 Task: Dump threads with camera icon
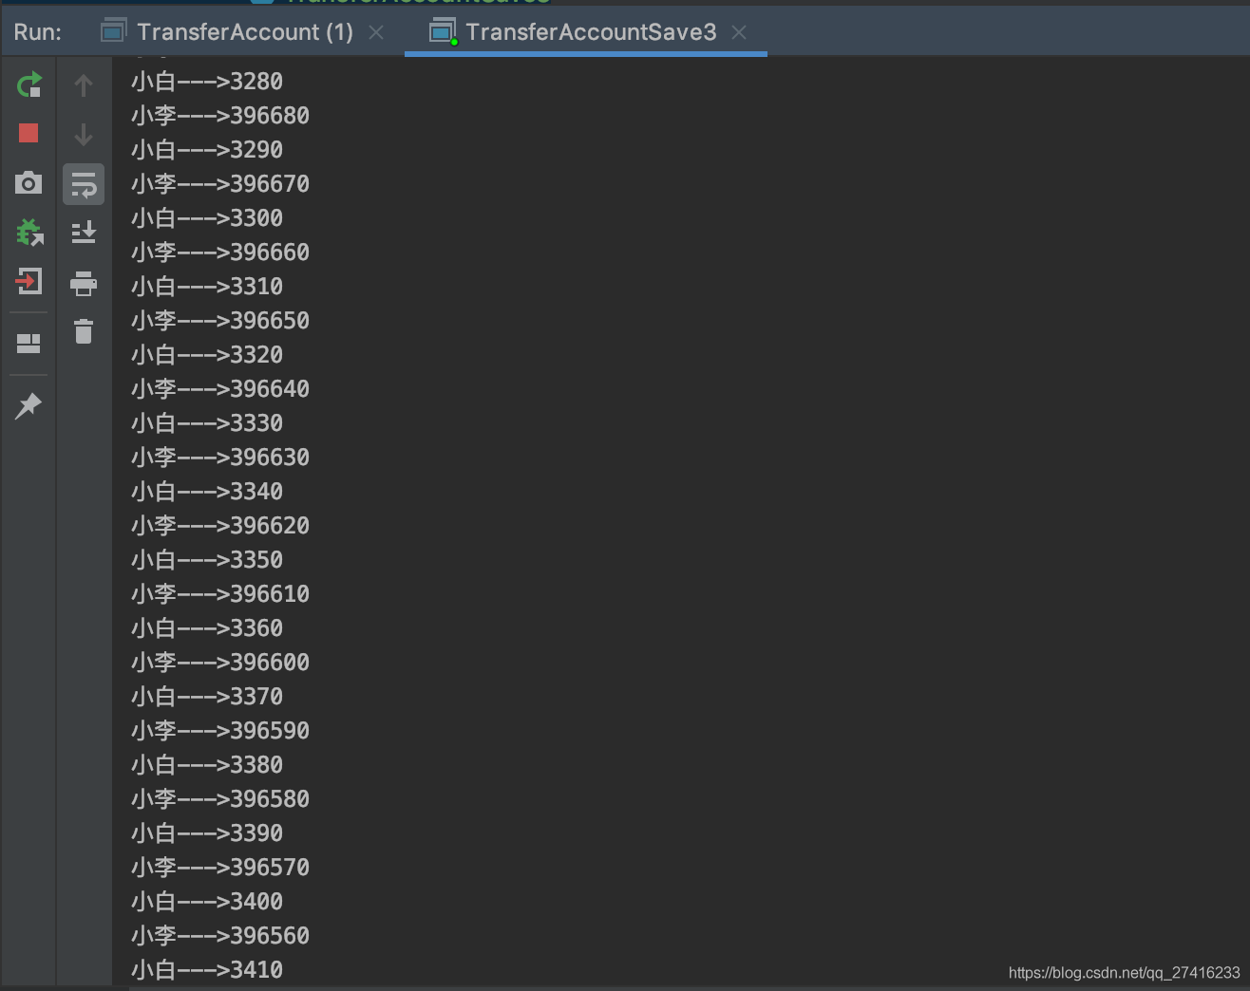click(28, 182)
